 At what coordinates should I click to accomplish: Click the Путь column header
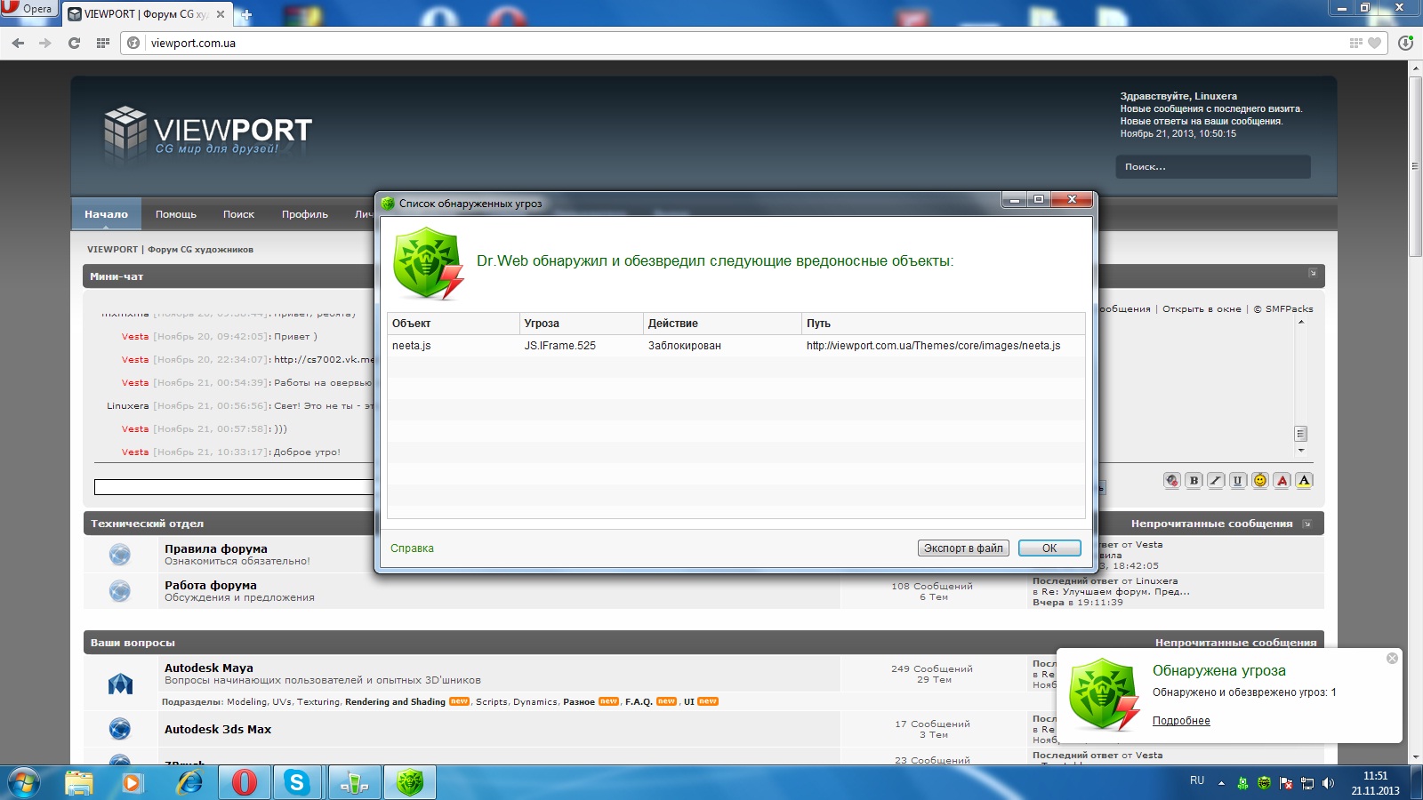pyautogui.click(x=943, y=324)
